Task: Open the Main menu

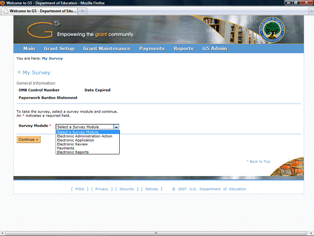Action: pos(29,49)
